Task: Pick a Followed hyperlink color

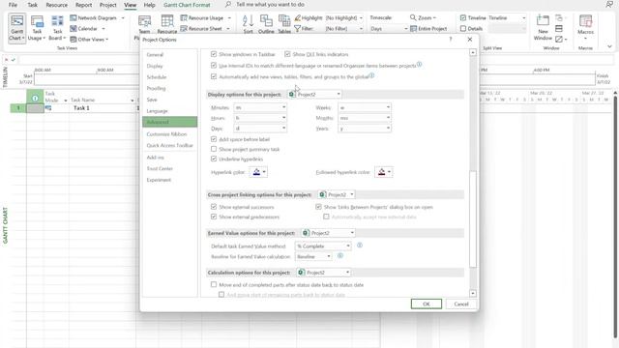Action: (383, 172)
